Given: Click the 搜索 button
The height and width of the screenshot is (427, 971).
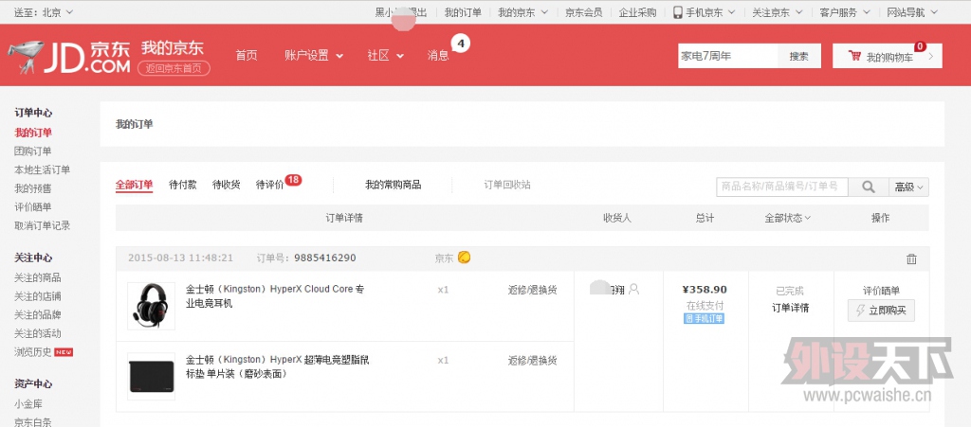Looking at the screenshot, I should [x=798, y=56].
